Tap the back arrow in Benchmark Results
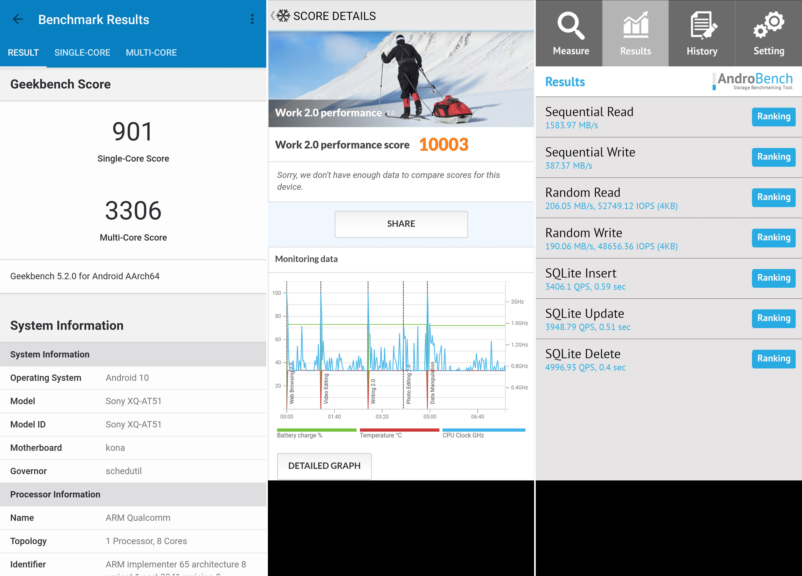Viewport: 802px width, 576px height. tap(18, 19)
